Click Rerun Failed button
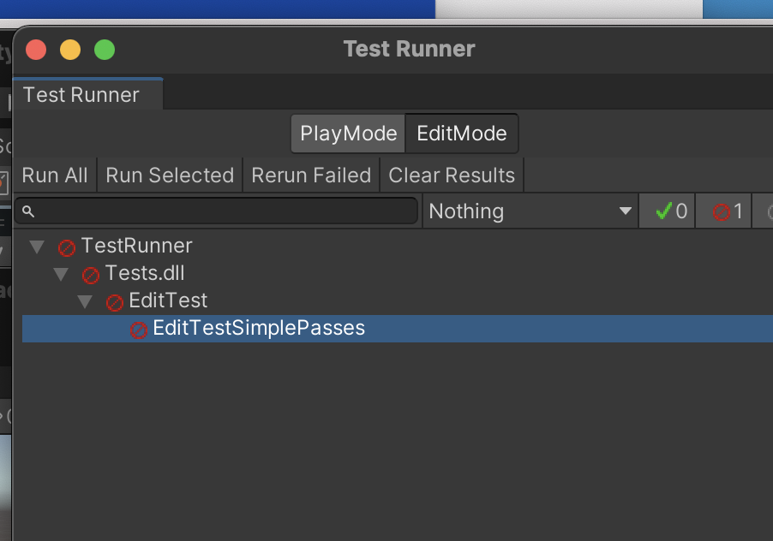This screenshot has width=773, height=541. pos(311,175)
